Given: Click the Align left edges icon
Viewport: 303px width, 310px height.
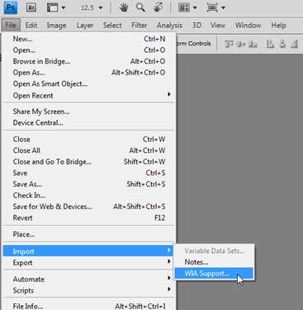Looking at the screenshot, I should coord(270,44).
